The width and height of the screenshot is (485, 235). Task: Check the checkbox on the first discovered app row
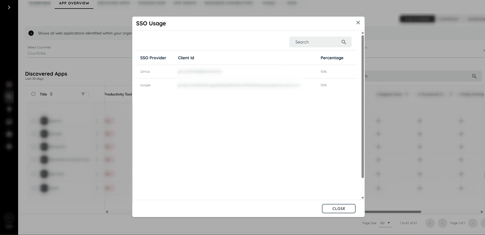click(x=34, y=121)
